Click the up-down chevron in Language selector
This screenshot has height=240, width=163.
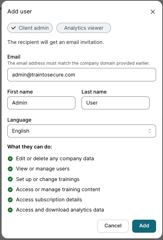click(150, 131)
